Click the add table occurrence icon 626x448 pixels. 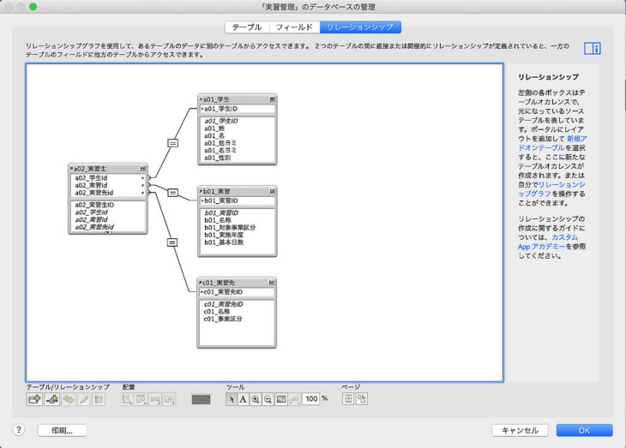(x=35, y=399)
